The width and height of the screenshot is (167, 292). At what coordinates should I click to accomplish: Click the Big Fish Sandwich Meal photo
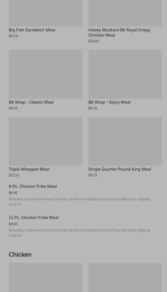point(45,13)
